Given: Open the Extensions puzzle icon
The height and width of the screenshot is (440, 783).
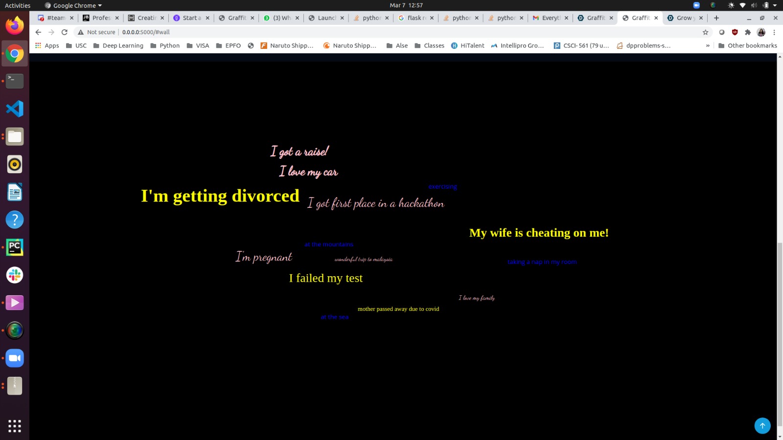Looking at the screenshot, I should (x=748, y=32).
